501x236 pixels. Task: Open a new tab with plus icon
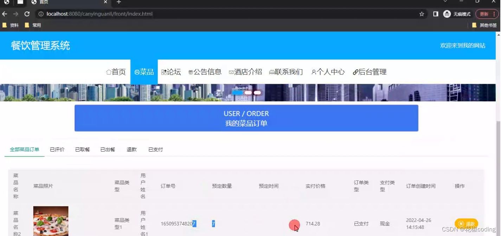click(119, 2)
